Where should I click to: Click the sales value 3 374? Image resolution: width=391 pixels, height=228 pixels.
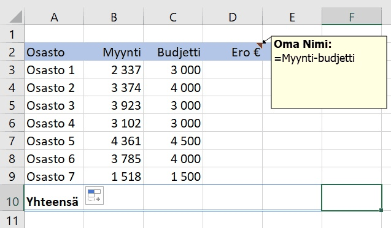[114, 88]
